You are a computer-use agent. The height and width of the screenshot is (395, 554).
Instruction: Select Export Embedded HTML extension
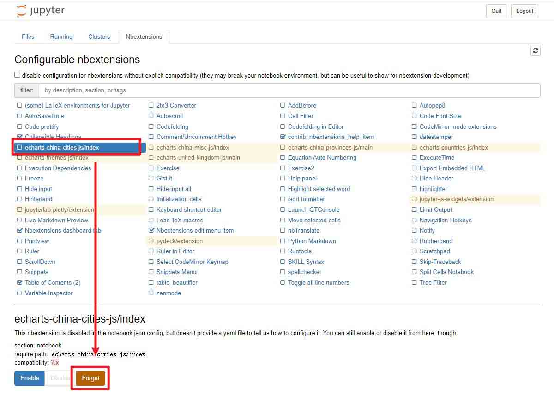[452, 168]
